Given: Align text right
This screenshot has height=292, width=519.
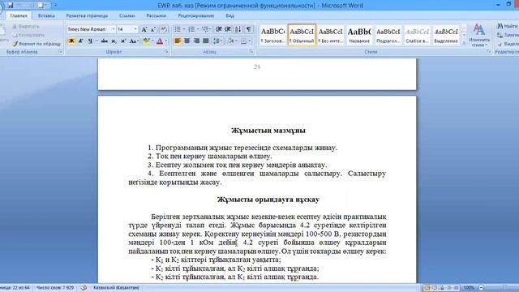Looking at the screenshot, I should coord(196,41).
